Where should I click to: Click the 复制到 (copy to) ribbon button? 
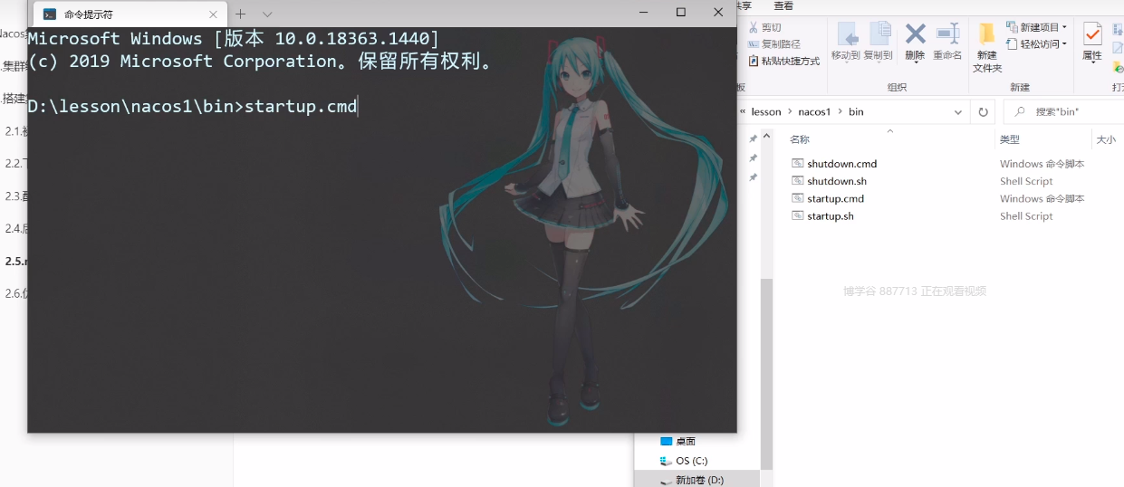pos(878,41)
